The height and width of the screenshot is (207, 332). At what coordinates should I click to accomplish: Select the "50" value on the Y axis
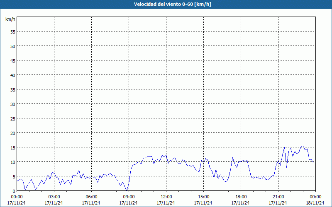pyautogui.click(x=13, y=46)
